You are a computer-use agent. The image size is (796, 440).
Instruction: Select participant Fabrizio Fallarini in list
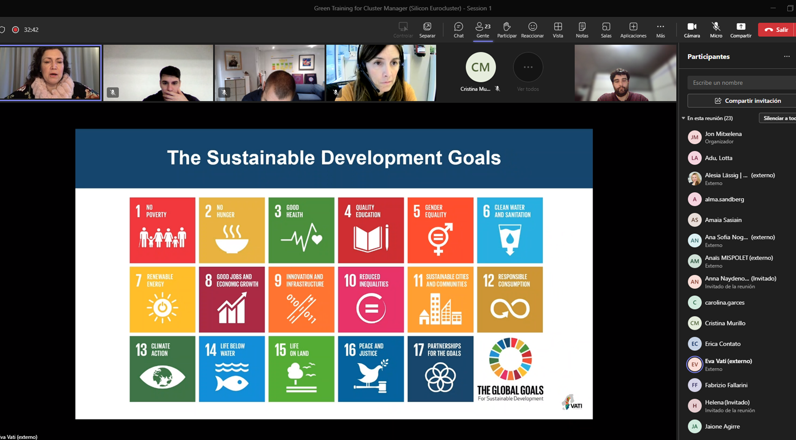tap(726, 385)
